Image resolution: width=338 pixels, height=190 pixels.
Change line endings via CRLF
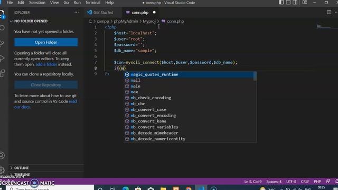click(305, 182)
